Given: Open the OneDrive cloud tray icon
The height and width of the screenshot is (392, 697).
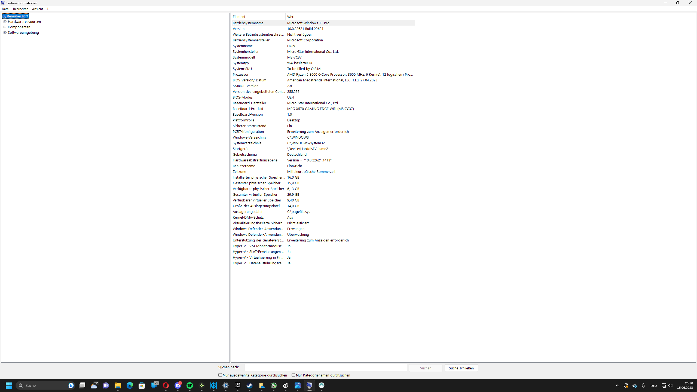Looking at the screenshot, I should coord(634,385).
